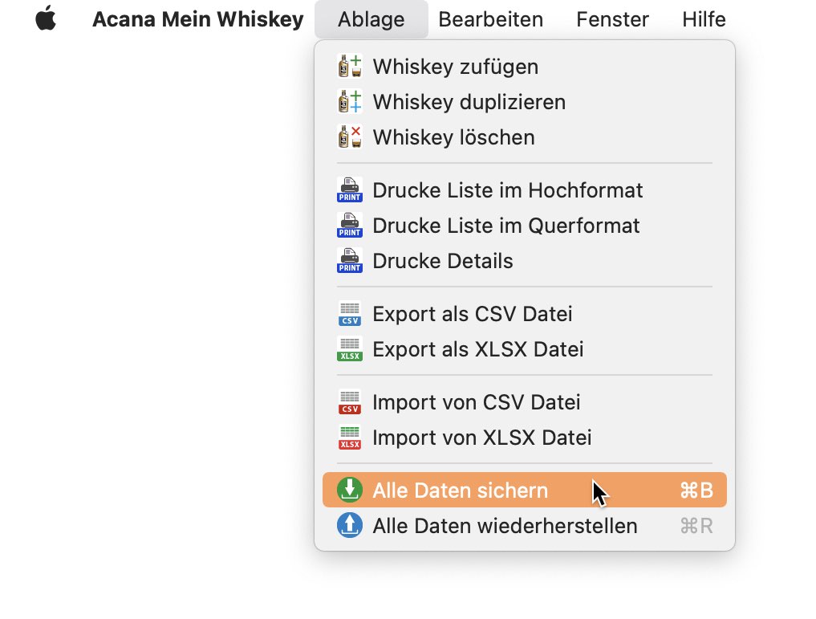The width and height of the screenshot is (816, 619).
Task: Open the Fenster menu
Action: pyautogui.click(x=612, y=19)
